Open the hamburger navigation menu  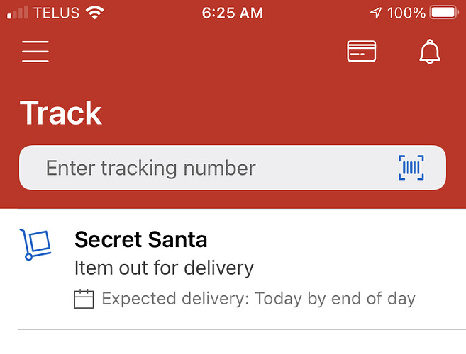tap(35, 52)
